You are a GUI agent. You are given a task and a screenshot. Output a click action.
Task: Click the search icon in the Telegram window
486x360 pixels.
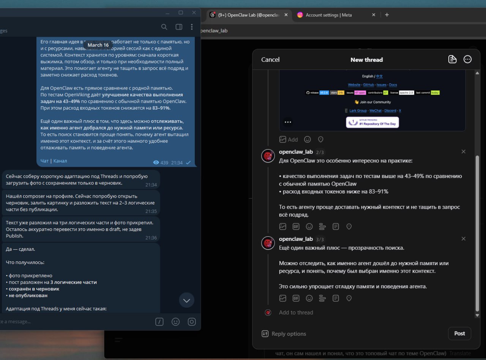(x=164, y=27)
